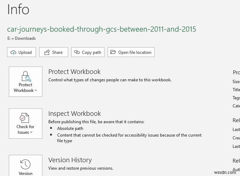
Task: Click the Copy path button text
Action: pyautogui.click(x=91, y=52)
